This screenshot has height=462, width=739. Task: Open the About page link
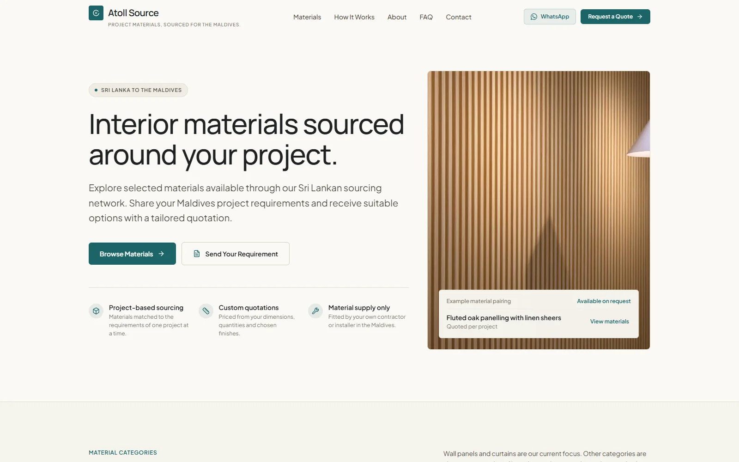pos(397,17)
